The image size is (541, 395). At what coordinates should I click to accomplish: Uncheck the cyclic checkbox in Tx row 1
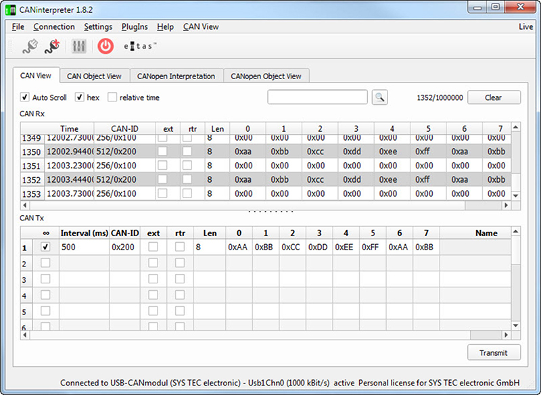click(x=45, y=248)
